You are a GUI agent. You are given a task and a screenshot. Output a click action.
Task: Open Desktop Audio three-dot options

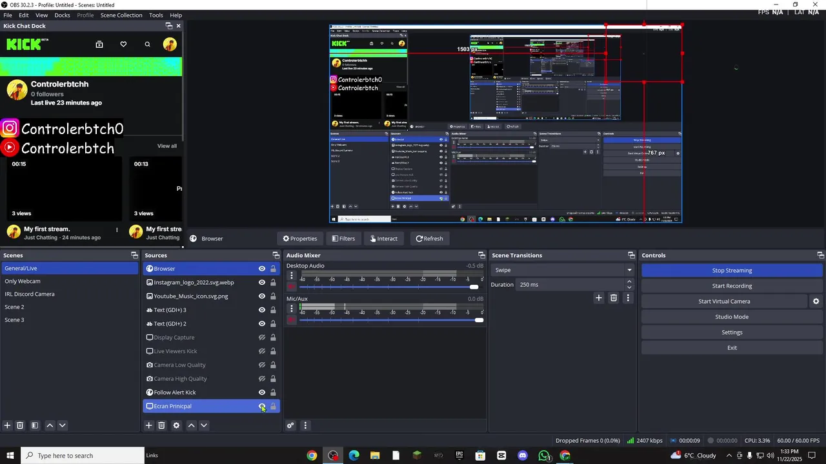click(292, 275)
